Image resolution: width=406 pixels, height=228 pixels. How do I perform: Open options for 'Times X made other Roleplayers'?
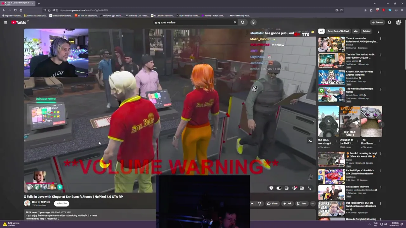pyautogui.click(x=381, y=39)
